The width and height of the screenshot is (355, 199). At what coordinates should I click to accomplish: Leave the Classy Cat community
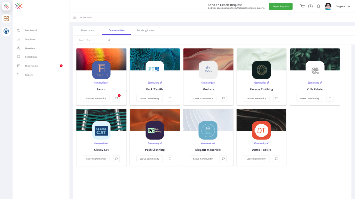[96, 159]
